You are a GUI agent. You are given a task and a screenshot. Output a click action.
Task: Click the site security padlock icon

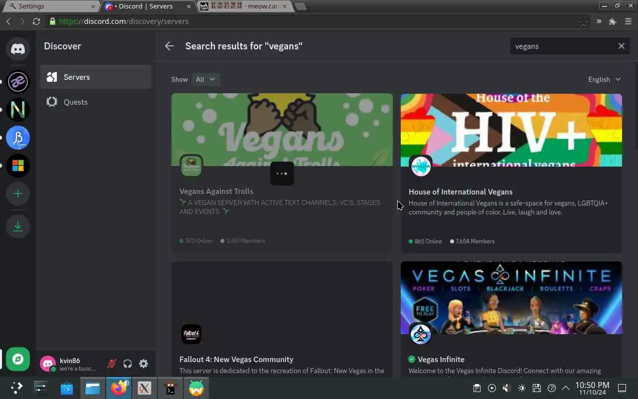52,21
